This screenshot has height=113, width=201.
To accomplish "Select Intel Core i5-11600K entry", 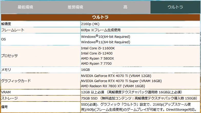I will [x=98, y=48].
